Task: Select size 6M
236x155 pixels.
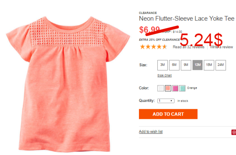Action: 174,65
